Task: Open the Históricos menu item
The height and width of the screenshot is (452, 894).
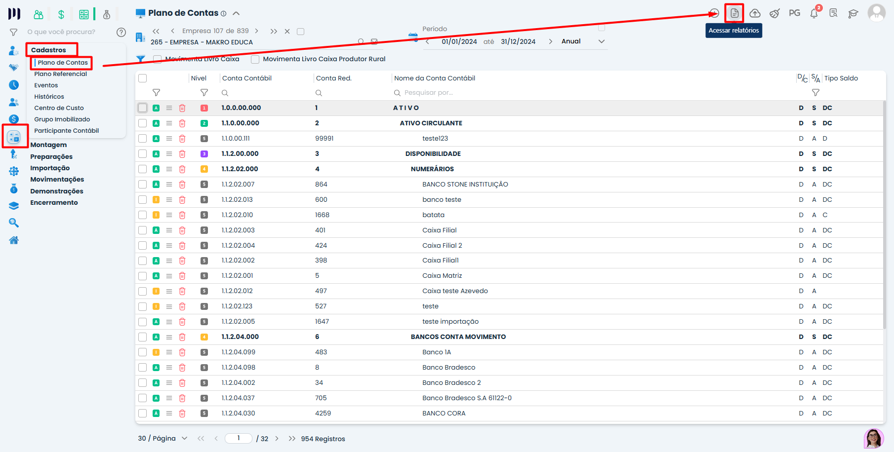Action: (49, 97)
